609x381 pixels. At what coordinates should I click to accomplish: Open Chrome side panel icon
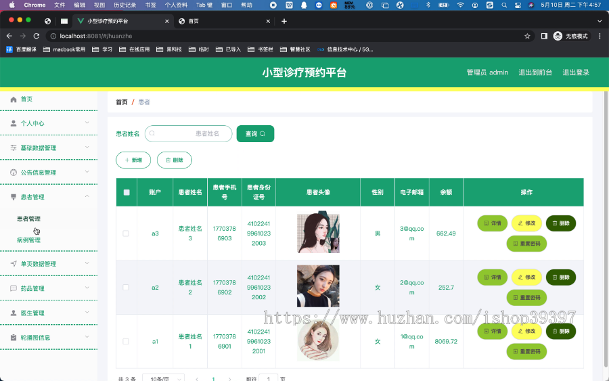[544, 36]
